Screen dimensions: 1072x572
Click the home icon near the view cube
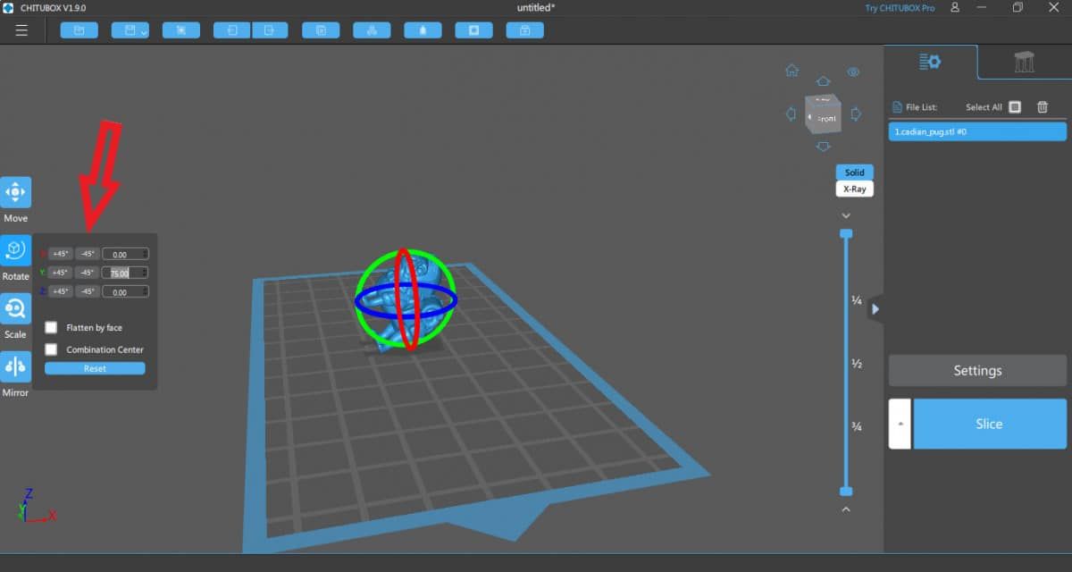(x=791, y=70)
